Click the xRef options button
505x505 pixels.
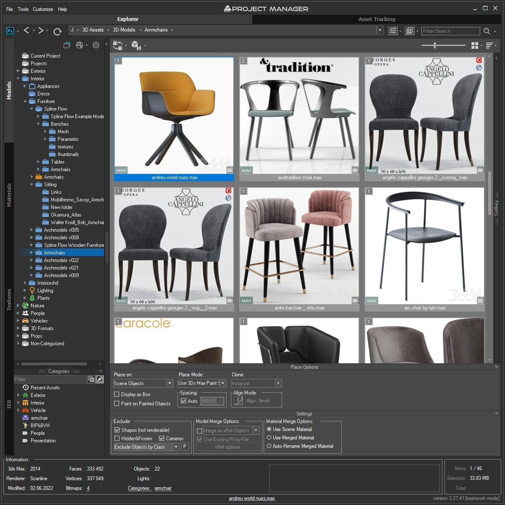(x=227, y=447)
